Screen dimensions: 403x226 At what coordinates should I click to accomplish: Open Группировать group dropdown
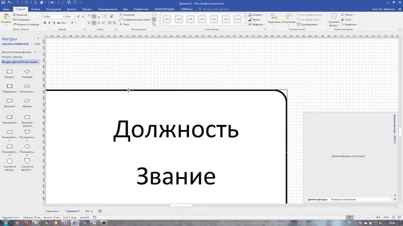point(308,24)
